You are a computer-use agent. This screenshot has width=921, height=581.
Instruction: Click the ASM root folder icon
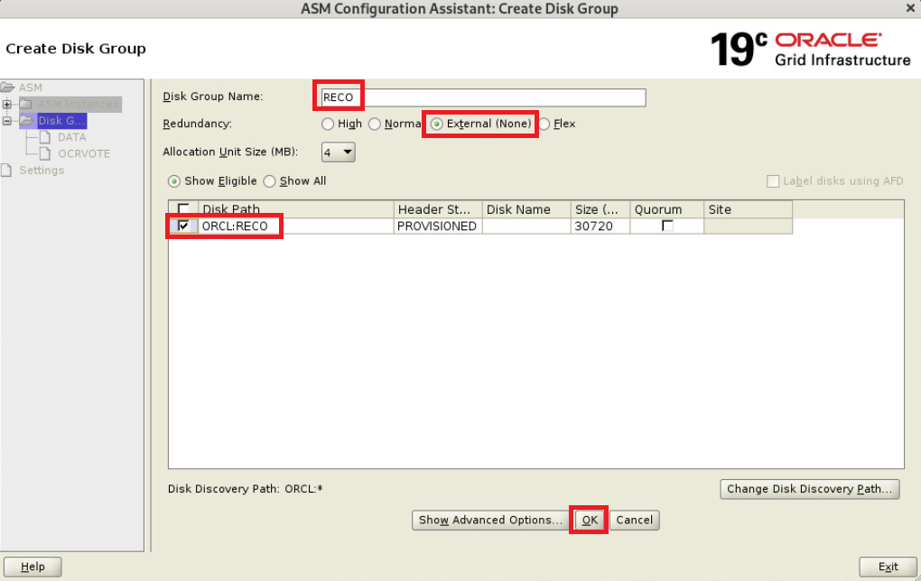pos(7,88)
